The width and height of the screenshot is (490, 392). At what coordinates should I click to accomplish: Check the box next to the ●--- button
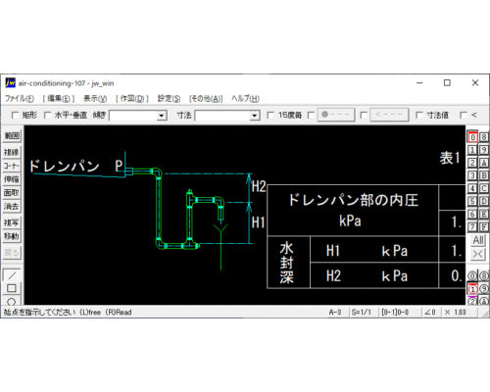tap(311, 116)
